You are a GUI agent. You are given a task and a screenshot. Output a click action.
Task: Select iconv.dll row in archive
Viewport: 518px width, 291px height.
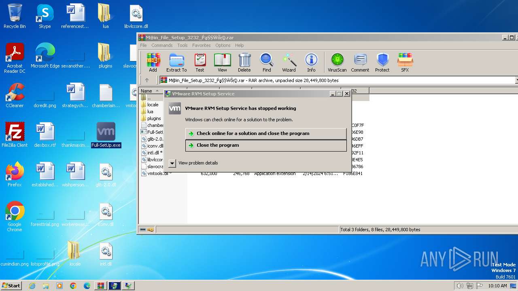point(152,146)
